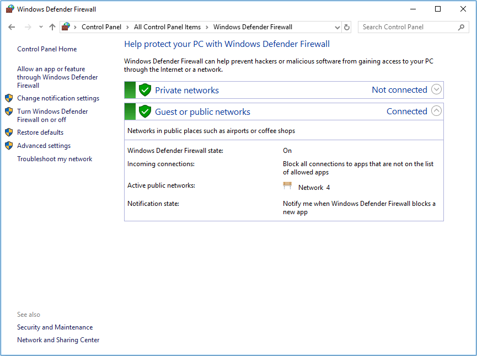The width and height of the screenshot is (477, 356).
Task: Open Security and Maintenance link
Action: pyautogui.click(x=55, y=327)
